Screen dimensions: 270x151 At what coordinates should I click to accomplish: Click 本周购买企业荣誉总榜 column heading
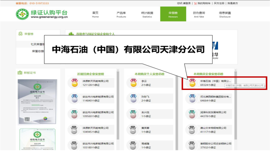coord(208,74)
